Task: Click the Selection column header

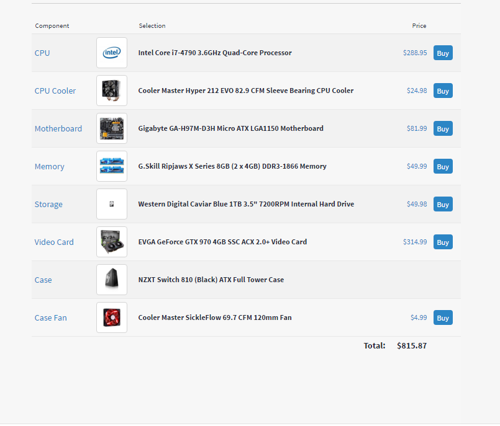Action: click(152, 26)
